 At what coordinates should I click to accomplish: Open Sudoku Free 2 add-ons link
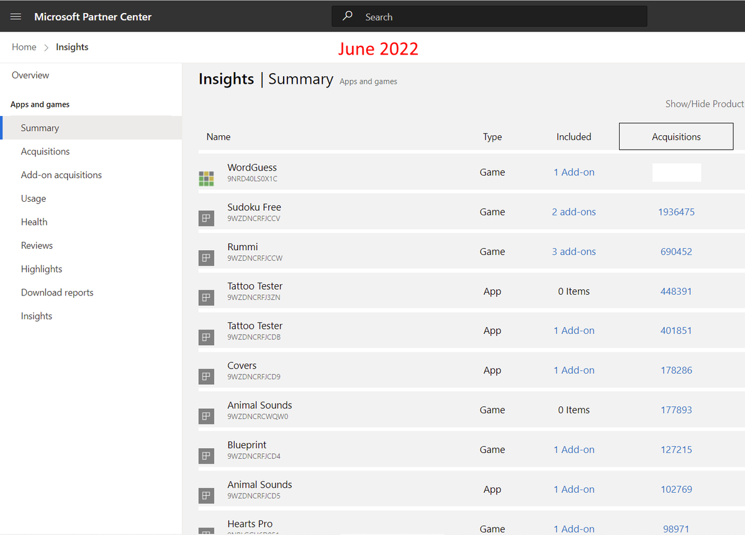point(574,212)
